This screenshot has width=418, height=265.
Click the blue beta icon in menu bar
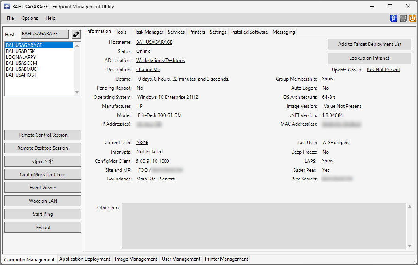click(394, 18)
